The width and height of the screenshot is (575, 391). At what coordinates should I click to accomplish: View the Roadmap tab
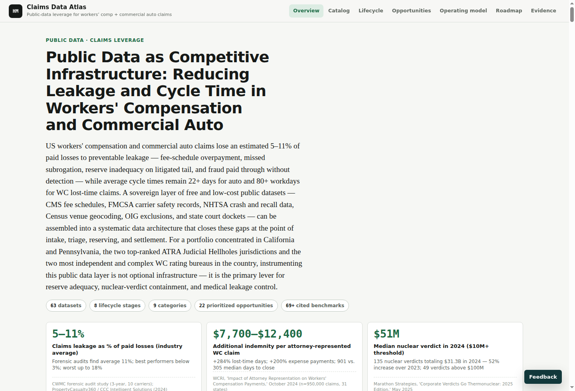(x=509, y=11)
